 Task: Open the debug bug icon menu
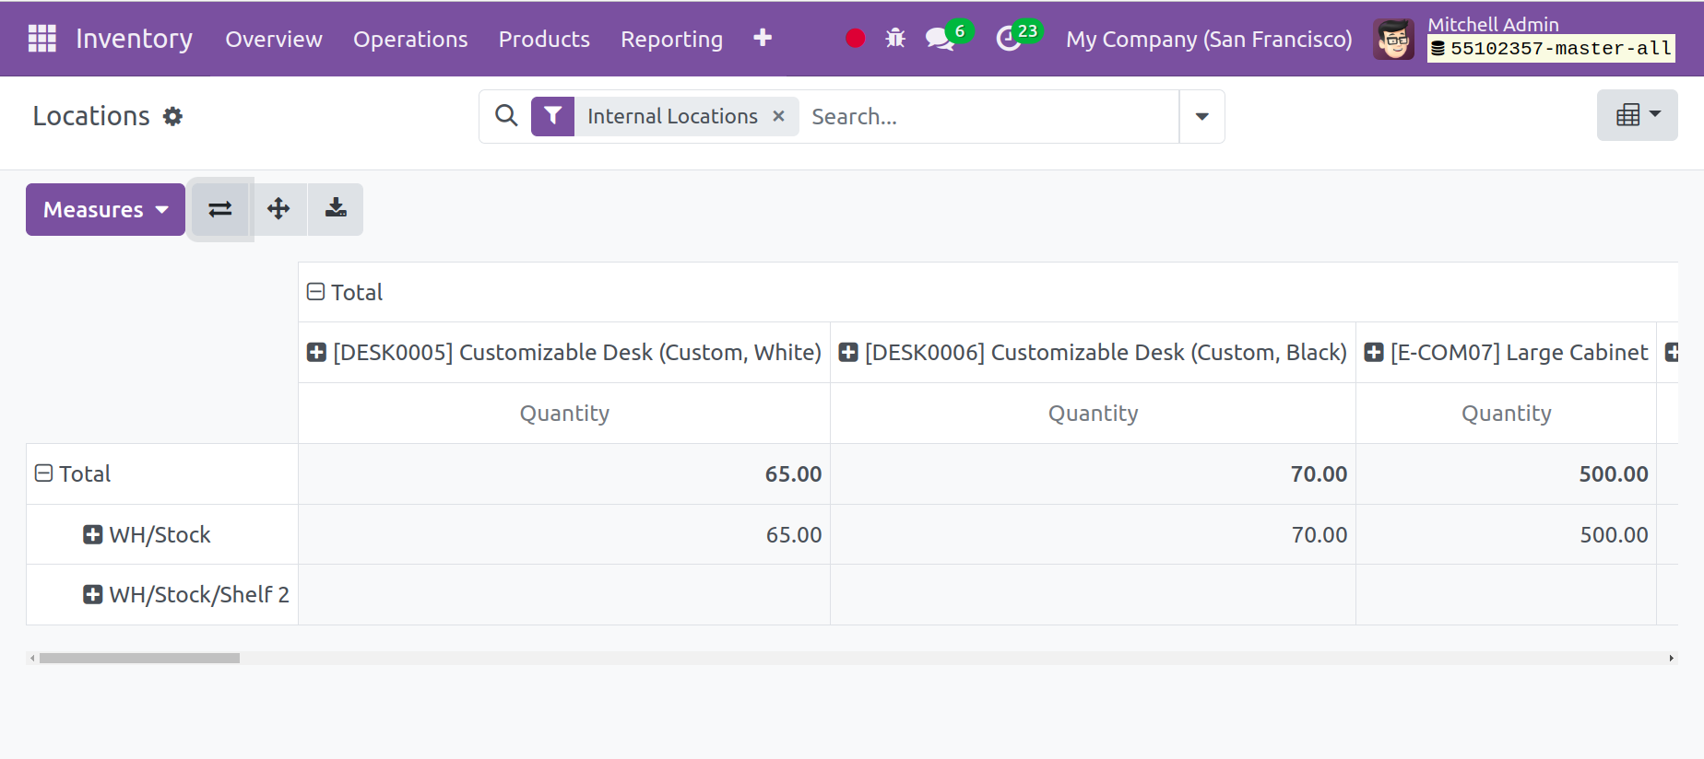coord(895,39)
